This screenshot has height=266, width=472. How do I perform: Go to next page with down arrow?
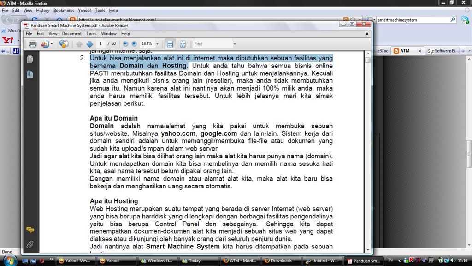(x=90, y=44)
